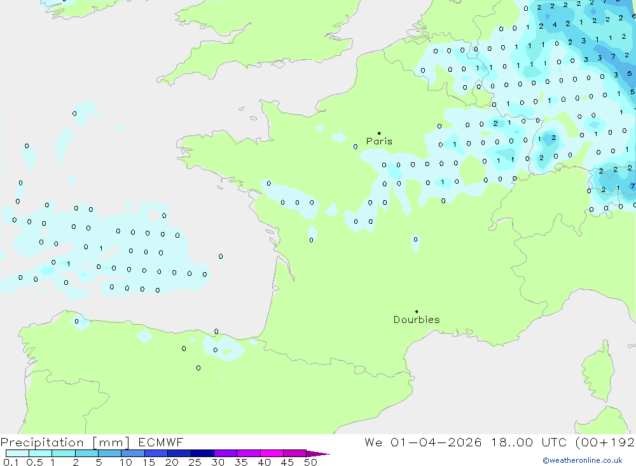
Task: Pick the 0.1–0.5 mm legend swatch
Action: [17, 453]
